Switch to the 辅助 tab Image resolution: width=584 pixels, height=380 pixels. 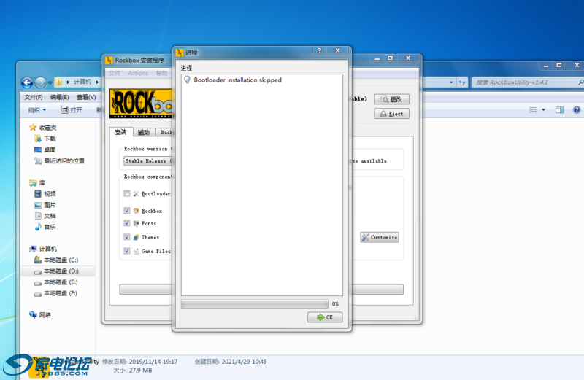(x=144, y=132)
